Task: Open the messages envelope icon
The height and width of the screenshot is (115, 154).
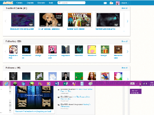Action: (105, 3)
